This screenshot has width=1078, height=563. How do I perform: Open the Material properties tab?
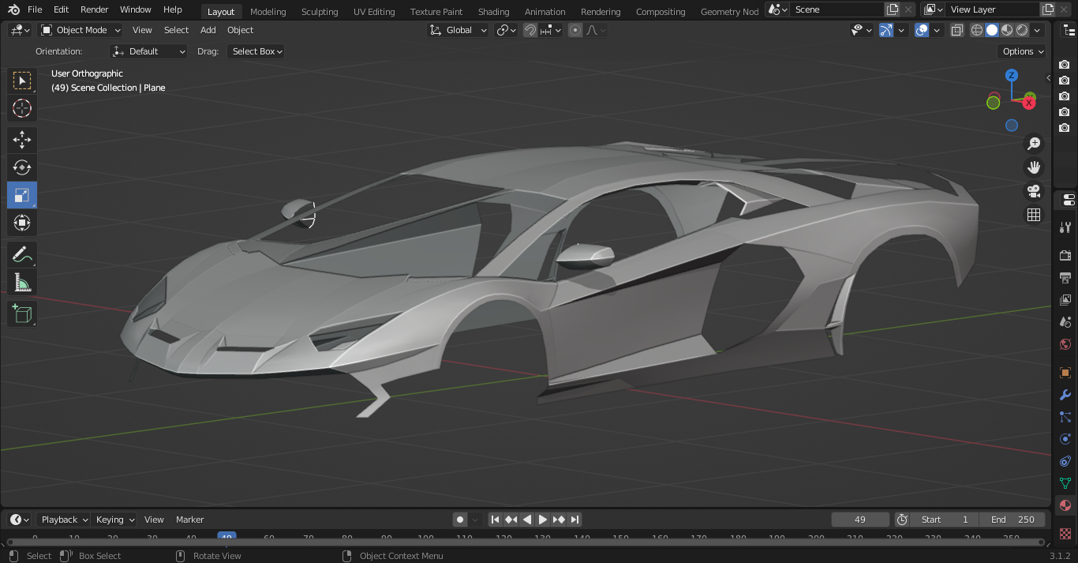(x=1065, y=505)
